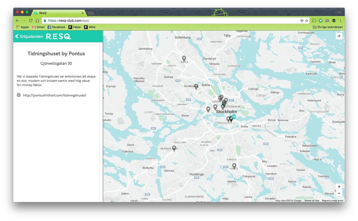The image size is (358, 221).
Task: Select the Sundbyberg map pin
Action: click(196, 87)
